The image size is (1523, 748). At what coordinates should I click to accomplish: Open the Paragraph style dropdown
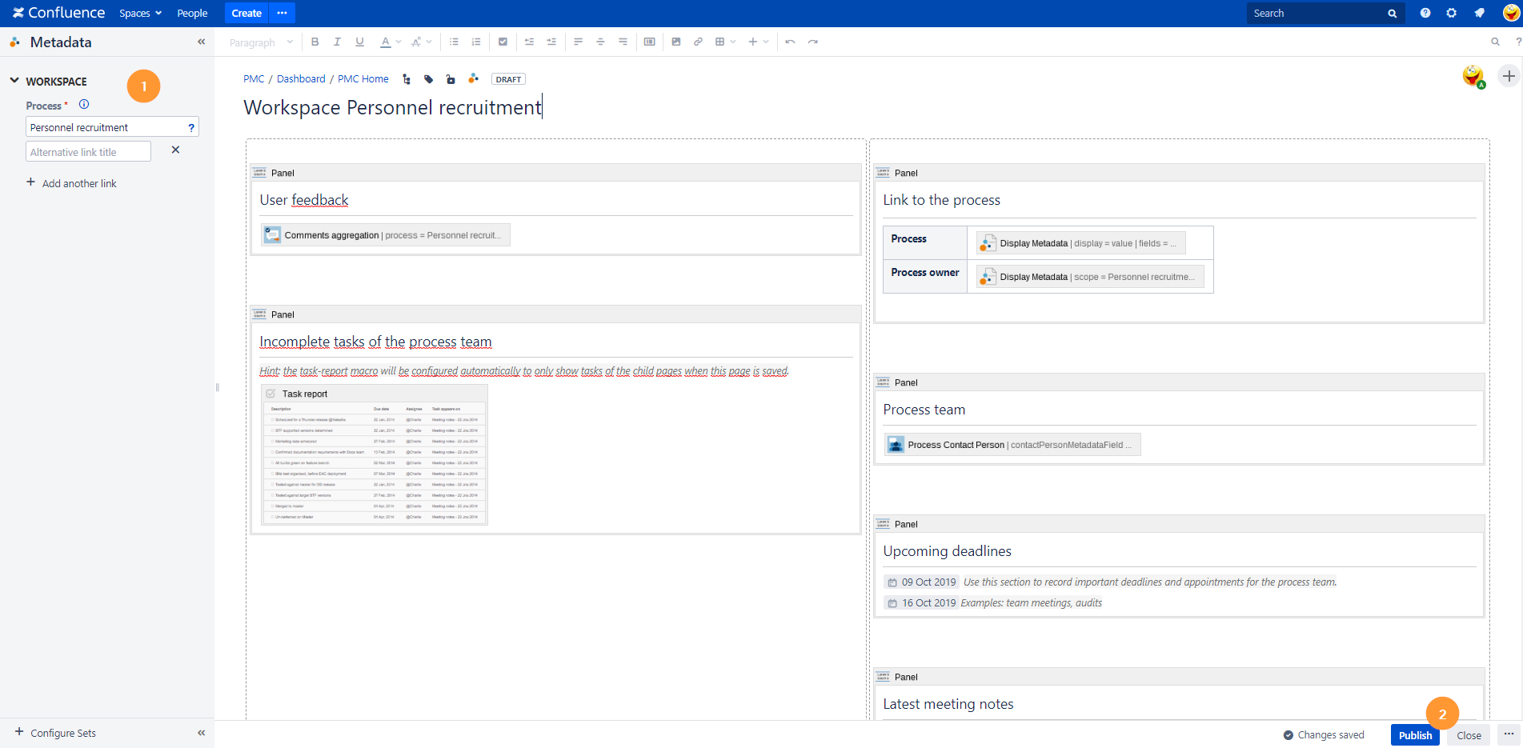261,42
